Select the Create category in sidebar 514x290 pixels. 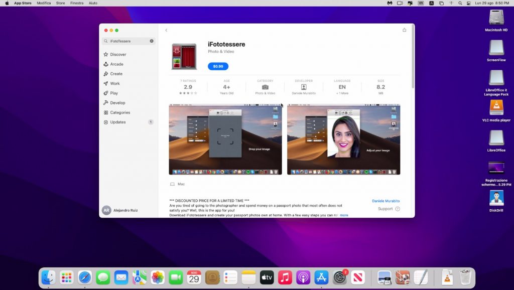116,74
